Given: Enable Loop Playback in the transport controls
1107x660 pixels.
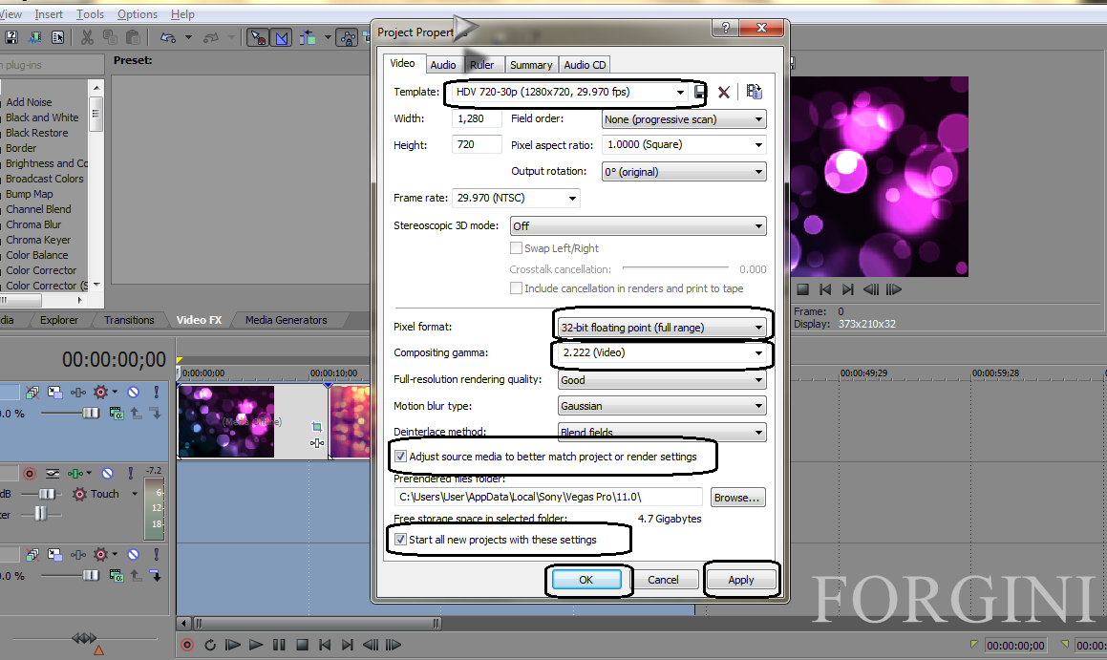Looking at the screenshot, I should tap(210, 645).
